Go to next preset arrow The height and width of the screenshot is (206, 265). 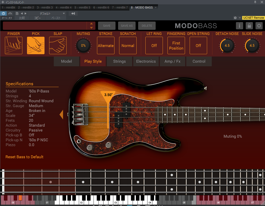[25, 14]
